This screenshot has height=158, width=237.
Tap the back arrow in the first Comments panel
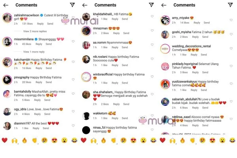pyautogui.click(x=6, y=5)
